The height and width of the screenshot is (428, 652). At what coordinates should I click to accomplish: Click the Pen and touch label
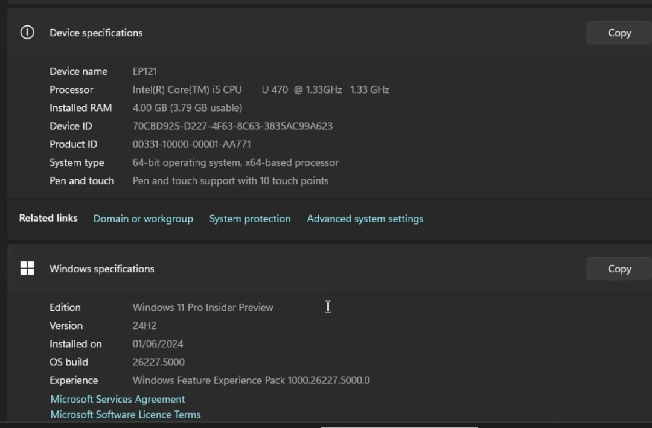82,181
